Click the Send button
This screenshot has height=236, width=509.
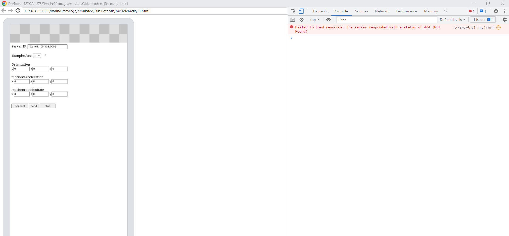click(34, 106)
